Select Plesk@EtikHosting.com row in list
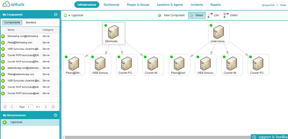 (x=30, y=43)
